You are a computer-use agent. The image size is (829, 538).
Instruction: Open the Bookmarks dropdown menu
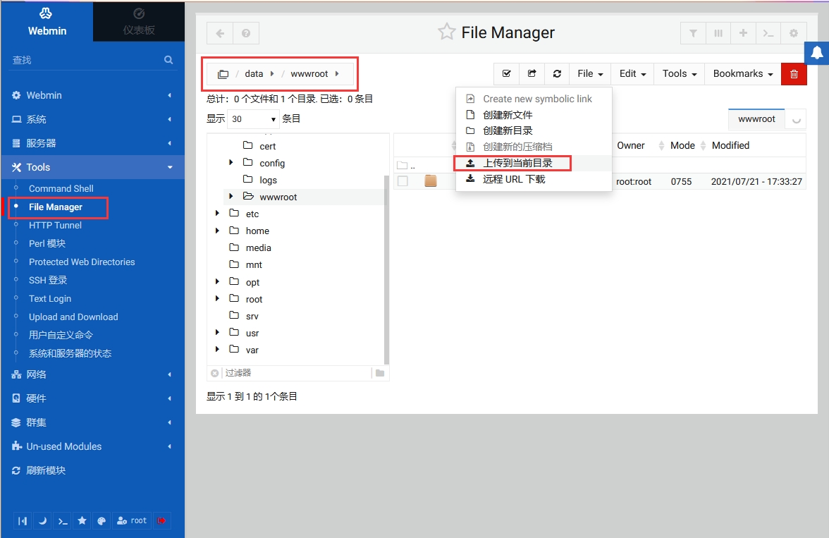742,74
